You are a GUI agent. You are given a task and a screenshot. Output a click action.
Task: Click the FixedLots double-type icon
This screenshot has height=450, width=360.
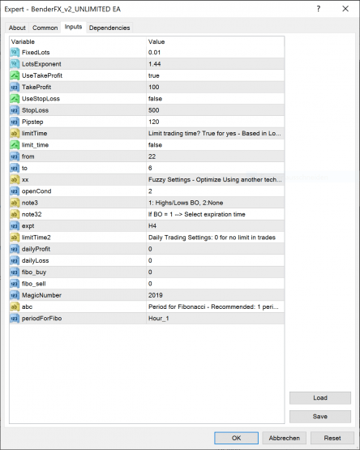click(x=15, y=52)
